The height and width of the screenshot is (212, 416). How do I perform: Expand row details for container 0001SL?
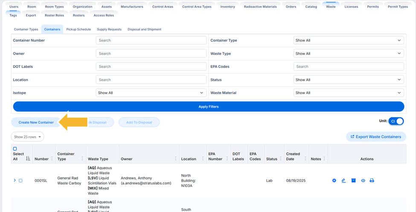click(x=15, y=180)
